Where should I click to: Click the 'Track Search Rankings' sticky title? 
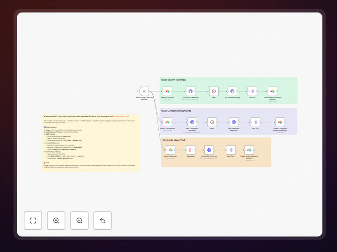tap(173, 80)
